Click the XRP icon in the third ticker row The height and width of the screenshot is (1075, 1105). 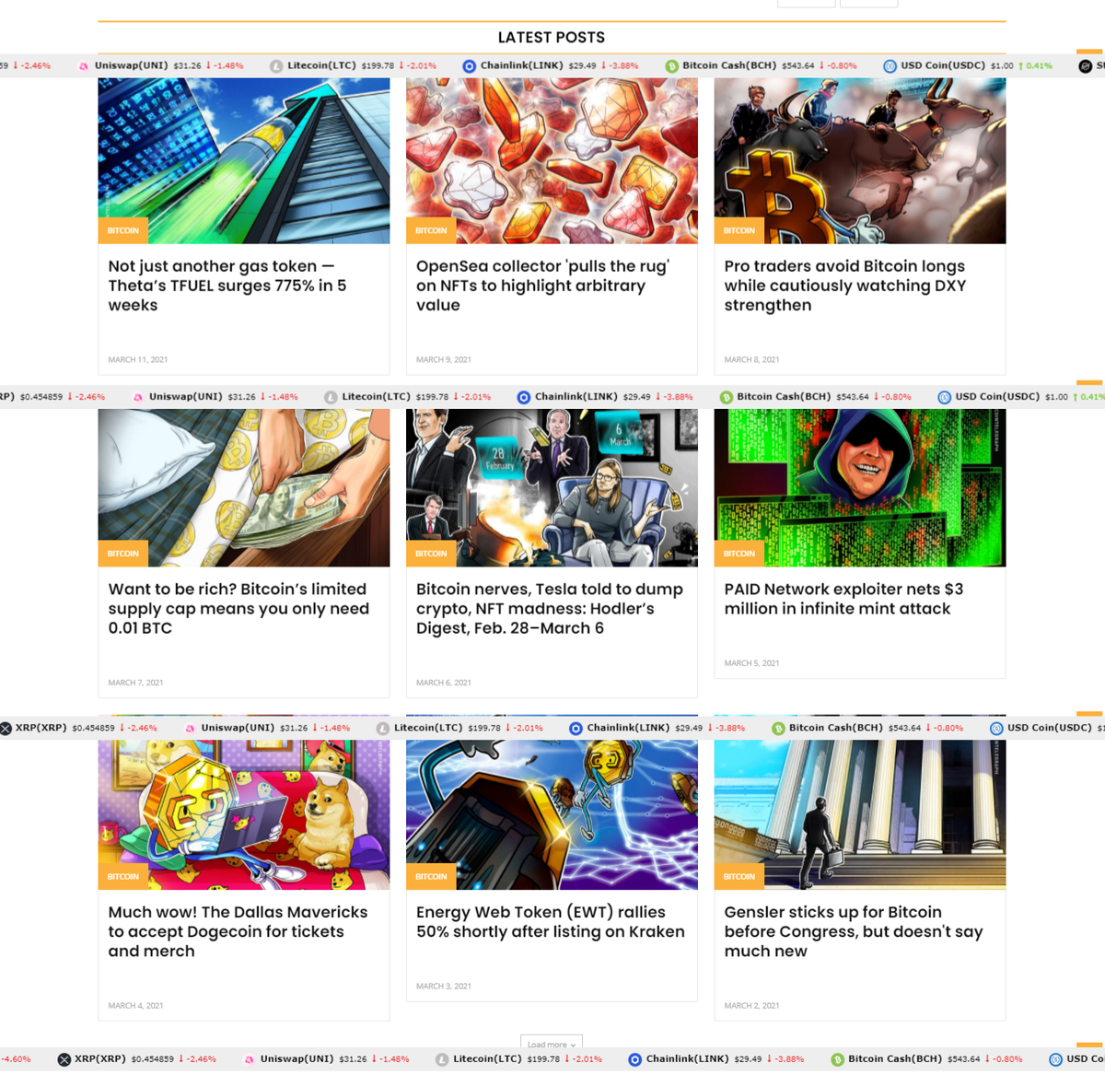6,727
